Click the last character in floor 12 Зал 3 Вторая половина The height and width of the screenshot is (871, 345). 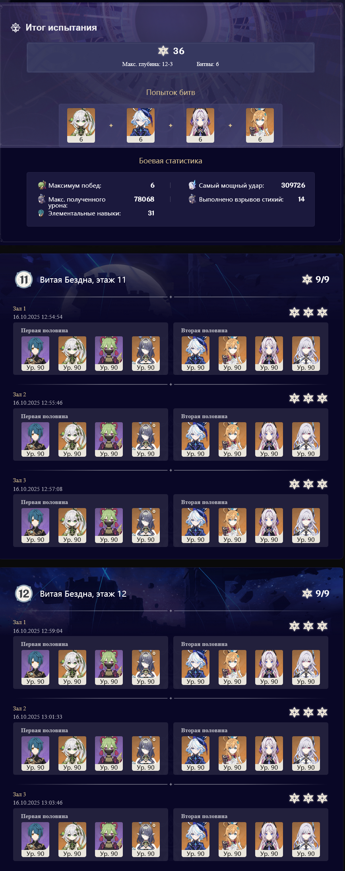[306, 840]
